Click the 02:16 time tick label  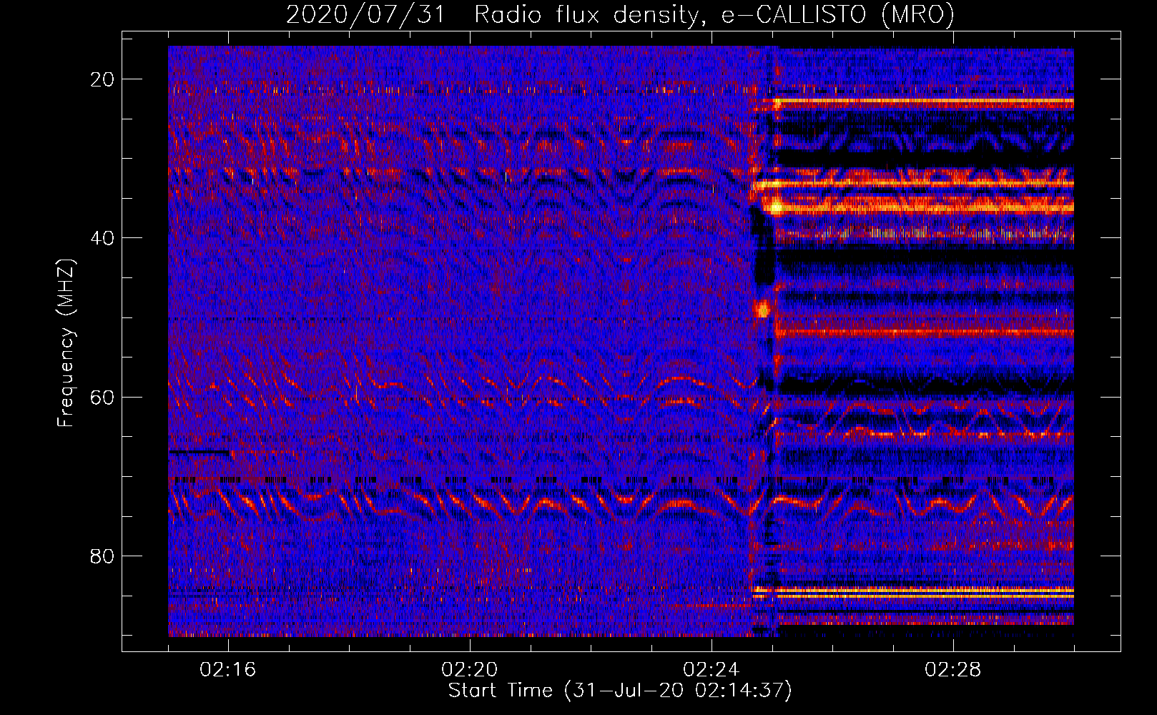(228, 670)
